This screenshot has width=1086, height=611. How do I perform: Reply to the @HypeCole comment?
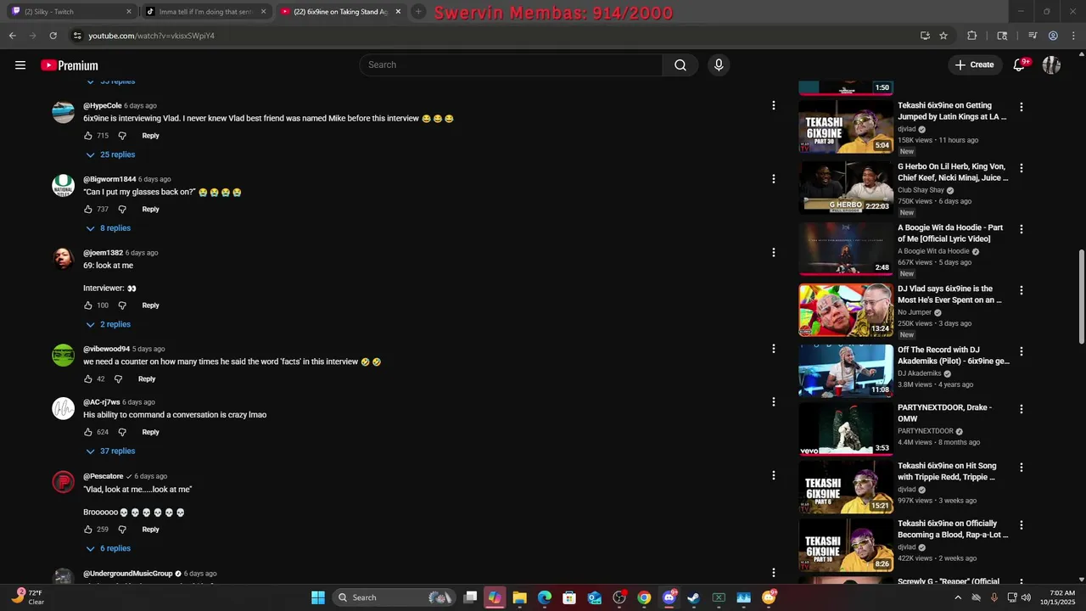[x=150, y=136]
